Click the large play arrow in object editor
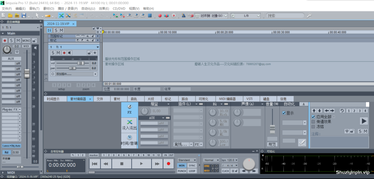The image size is (374, 179). point(364,121)
